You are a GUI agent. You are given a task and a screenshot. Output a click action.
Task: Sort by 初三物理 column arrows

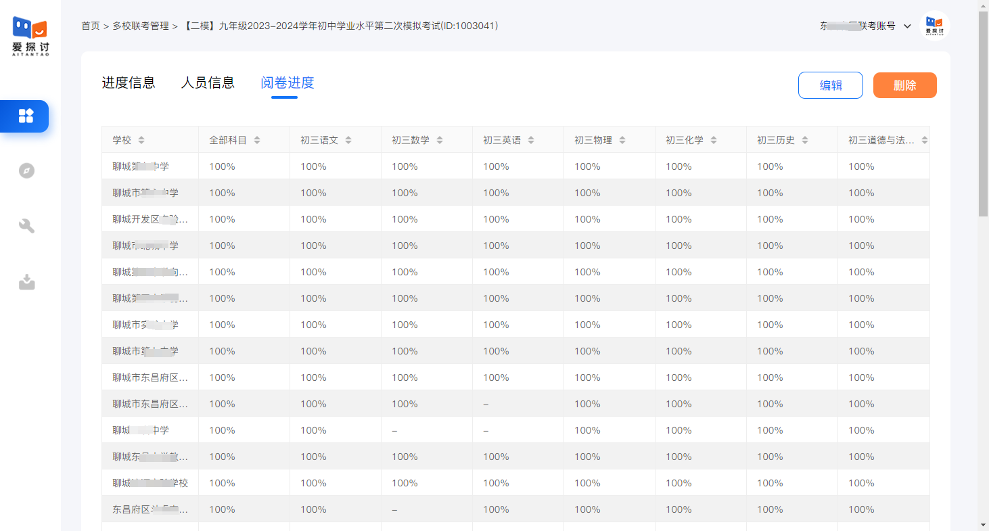(622, 140)
